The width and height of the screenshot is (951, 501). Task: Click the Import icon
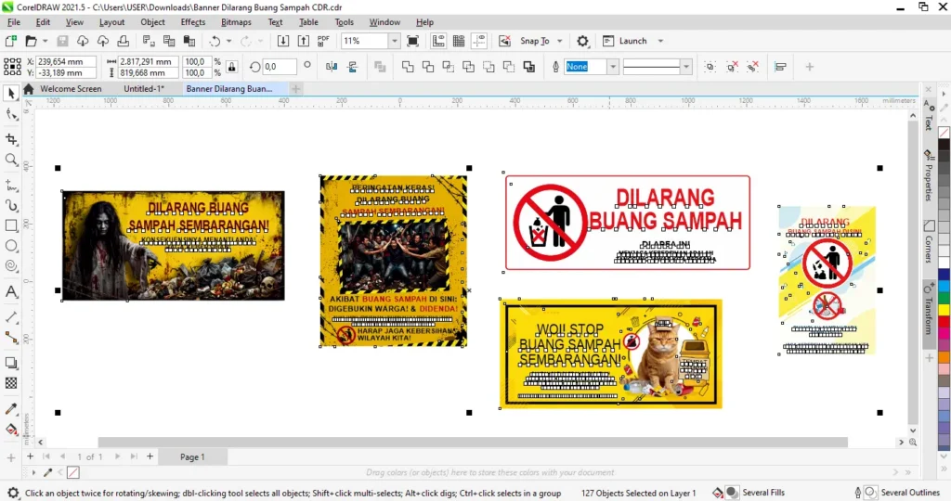(282, 41)
